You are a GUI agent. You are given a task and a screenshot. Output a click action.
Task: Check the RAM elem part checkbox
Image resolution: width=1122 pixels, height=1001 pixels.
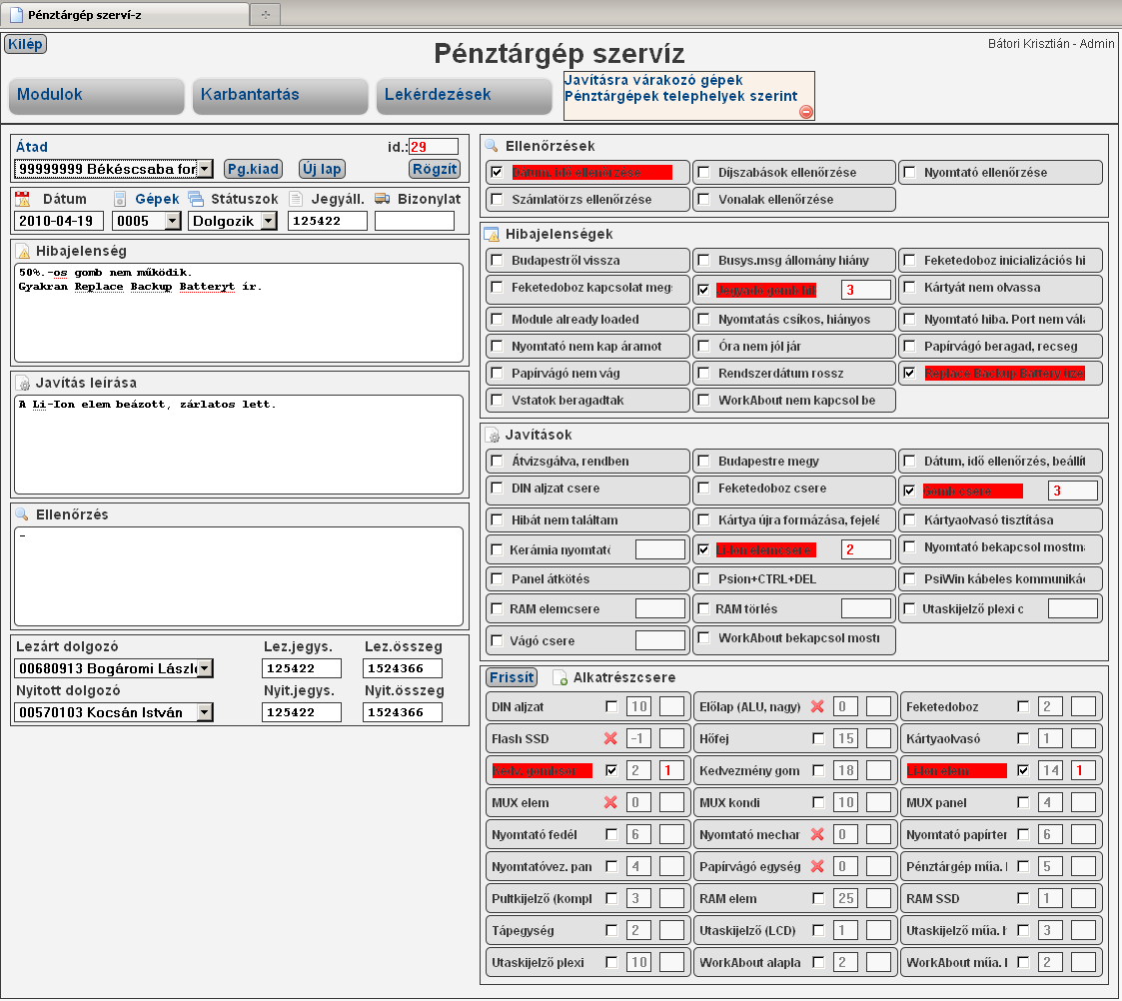tap(818, 899)
